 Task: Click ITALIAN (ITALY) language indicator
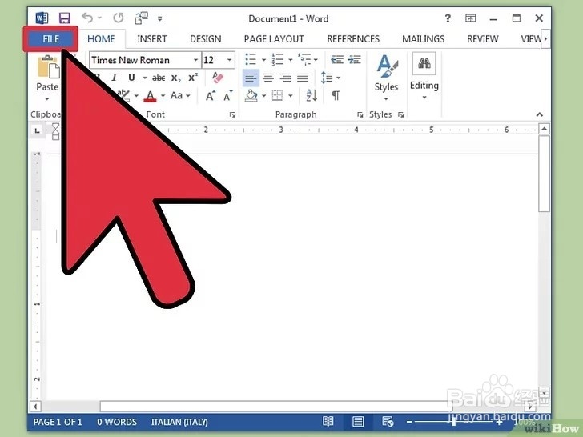coord(179,422)
